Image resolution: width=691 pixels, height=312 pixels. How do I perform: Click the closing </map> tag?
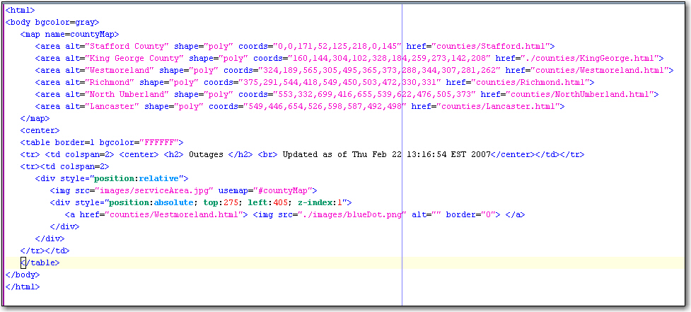[35, 118]
